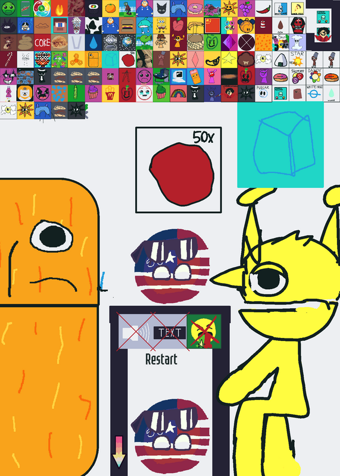Select the rainbow tile
The width and height of the screenshot is (340, 476).
179,93
